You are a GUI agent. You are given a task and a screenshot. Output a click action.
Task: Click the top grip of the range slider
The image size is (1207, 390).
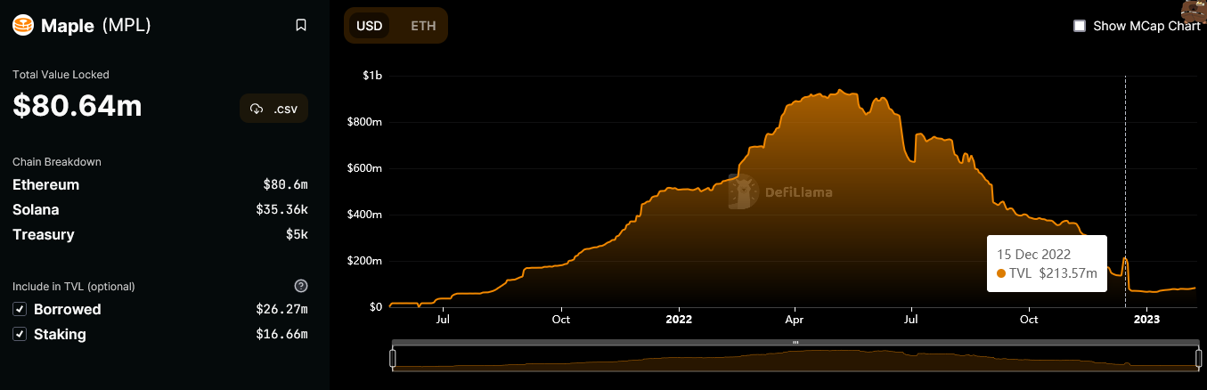(795, 342)
